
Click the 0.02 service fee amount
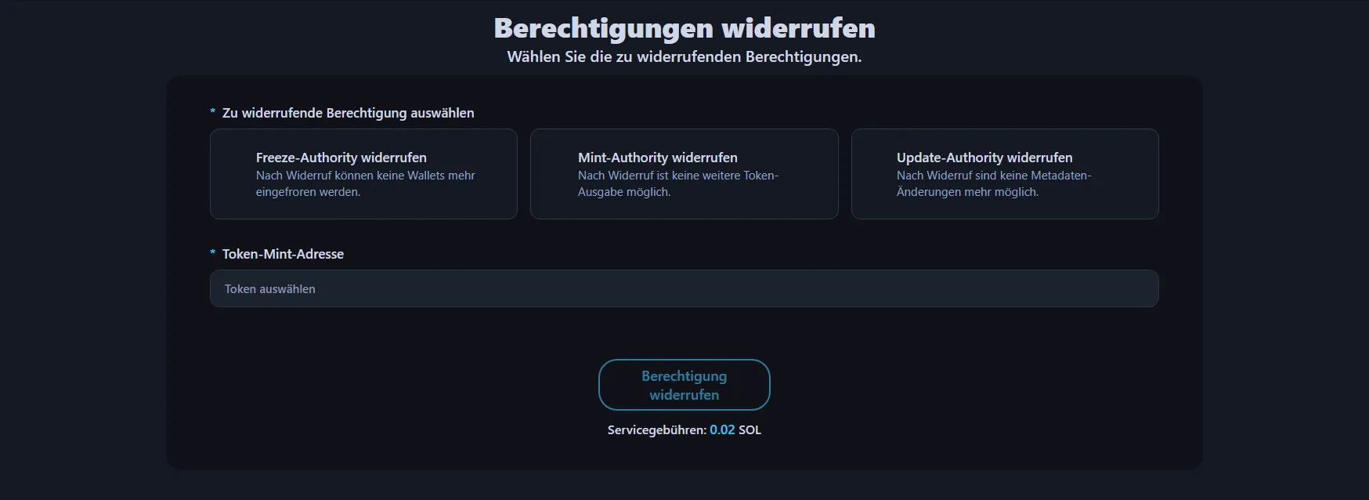click(722, 429)
